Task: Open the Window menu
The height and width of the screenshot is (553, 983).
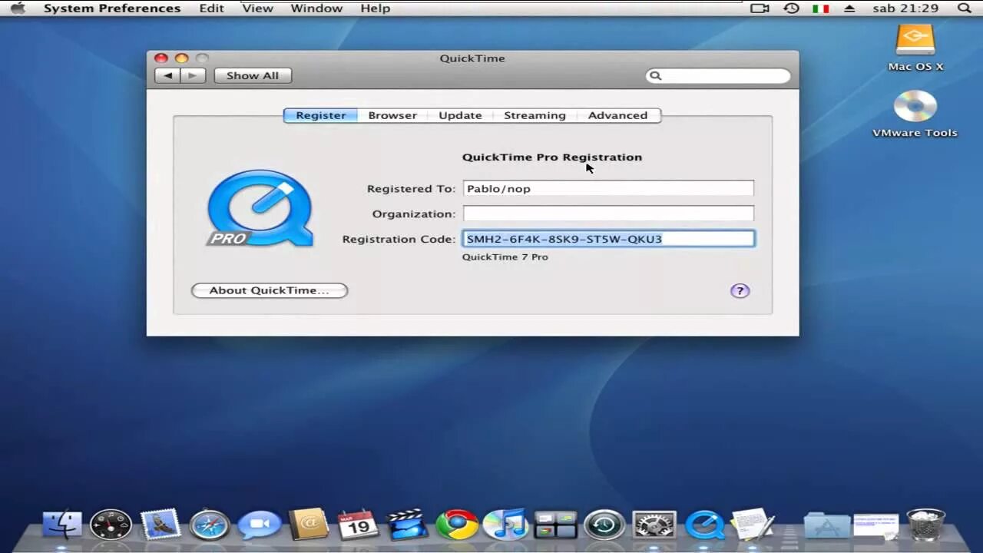Action: click(x=316, y=8)
